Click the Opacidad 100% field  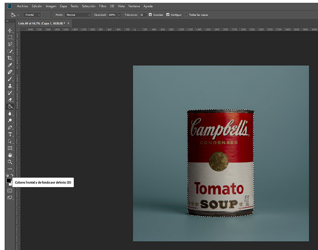(112, 15)
